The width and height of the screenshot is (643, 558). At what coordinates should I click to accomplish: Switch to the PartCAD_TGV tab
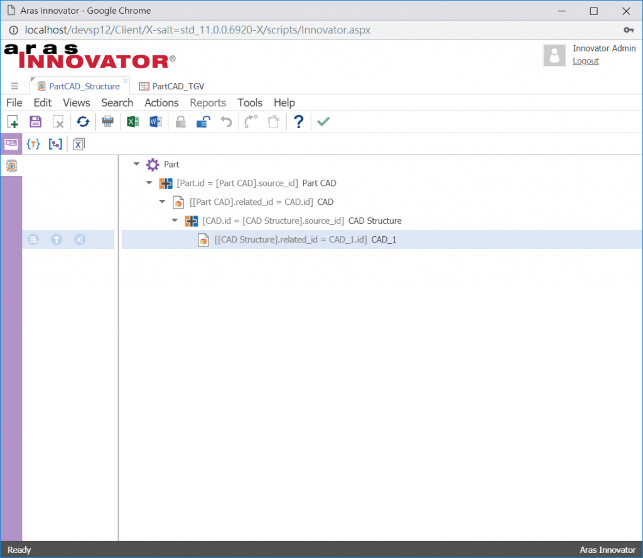point(172,86)
